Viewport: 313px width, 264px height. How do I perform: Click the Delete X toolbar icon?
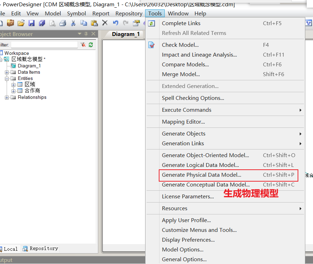[x=105, y=23]
